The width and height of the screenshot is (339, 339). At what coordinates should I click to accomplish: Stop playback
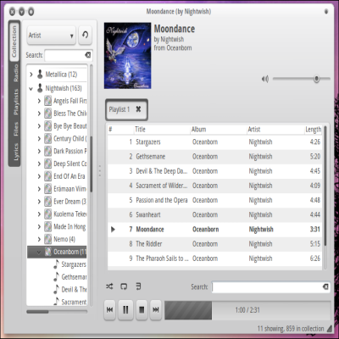click(x=142, y=310)
